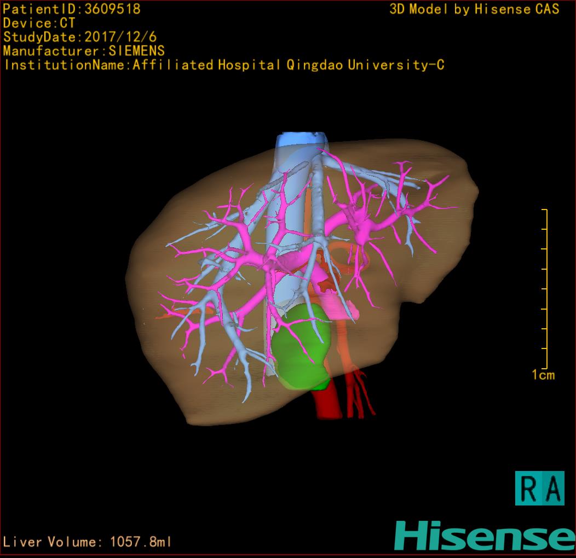Image resolution: width=576 pixels, height=558 pixels.
Task: Click the 3D Model by Hisense CAS text
Action: (474, 9)
